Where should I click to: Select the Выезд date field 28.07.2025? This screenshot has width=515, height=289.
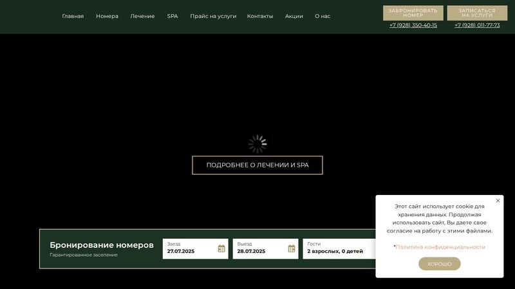(265, 248)
